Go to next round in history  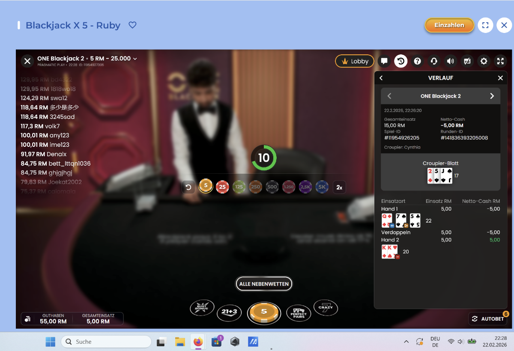point(492,96)
